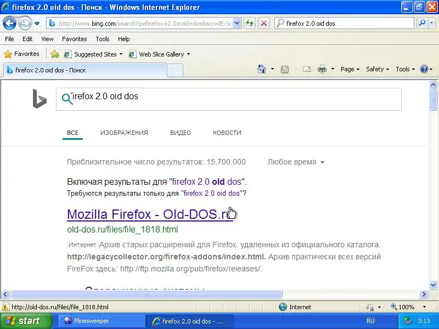Expand the zoom level dropdown arrow

(424, 307)
